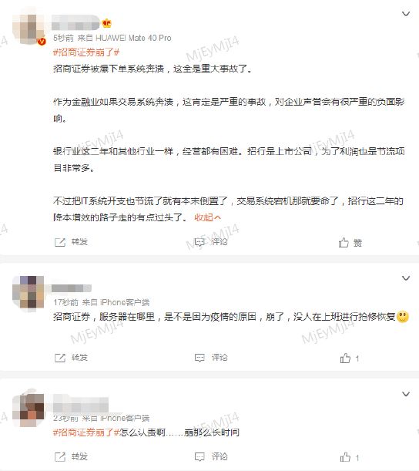The image size is (419, 471).
Task: Collapse the post with 收起 link
Action: point(207,217)
